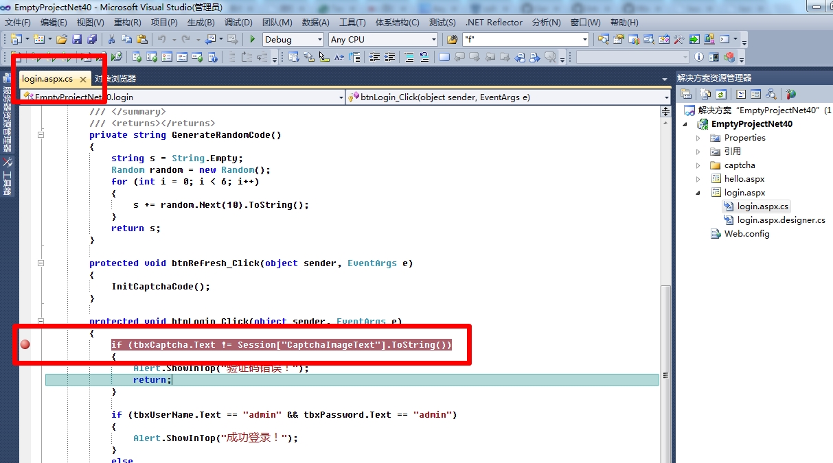Viewport: 833px width, 463px height.
Task: Save all files
Action: click(92, 39)
